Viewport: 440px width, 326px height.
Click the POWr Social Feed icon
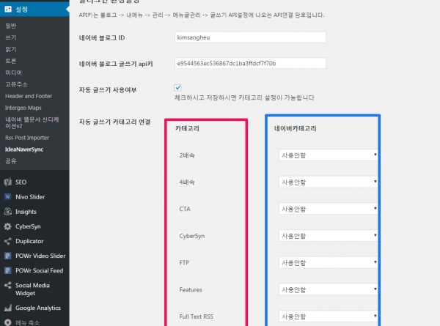coord(8,270)
